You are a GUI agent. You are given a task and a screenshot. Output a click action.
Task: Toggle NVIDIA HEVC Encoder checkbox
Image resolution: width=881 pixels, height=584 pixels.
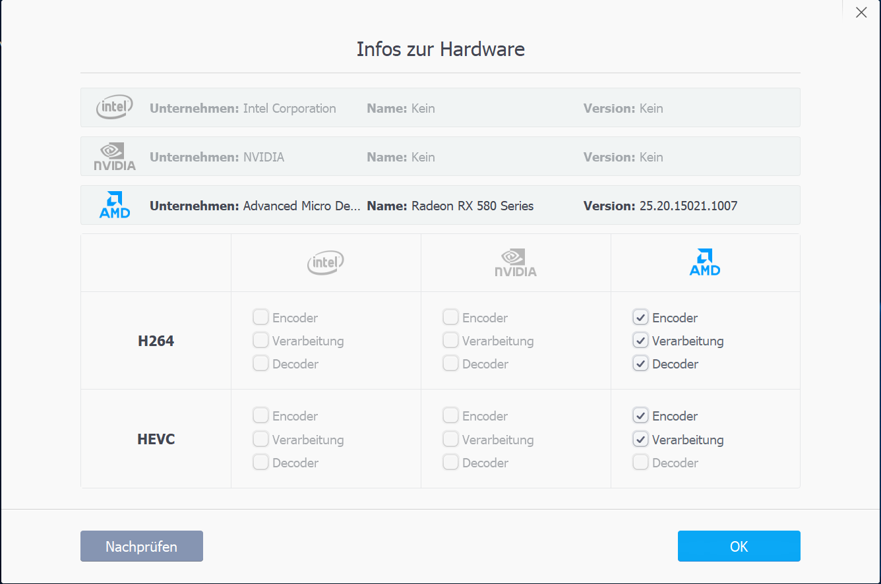[x=450, y=416]
